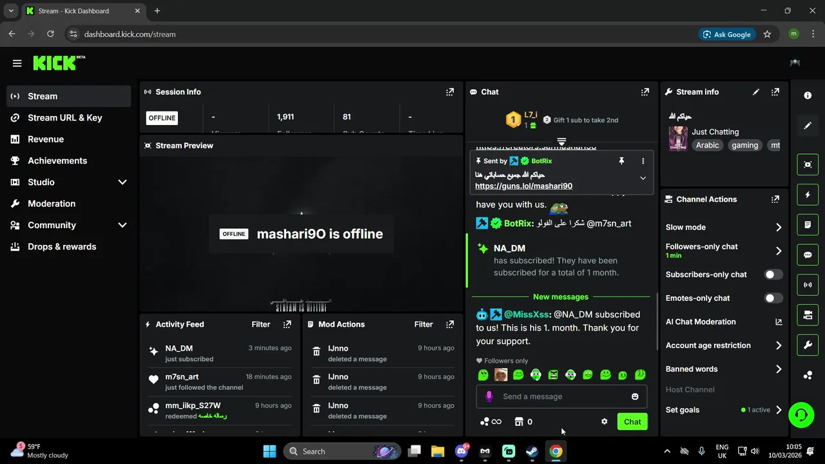Click the broadcast signal icon in right sidebar

(x=808, y=285)
